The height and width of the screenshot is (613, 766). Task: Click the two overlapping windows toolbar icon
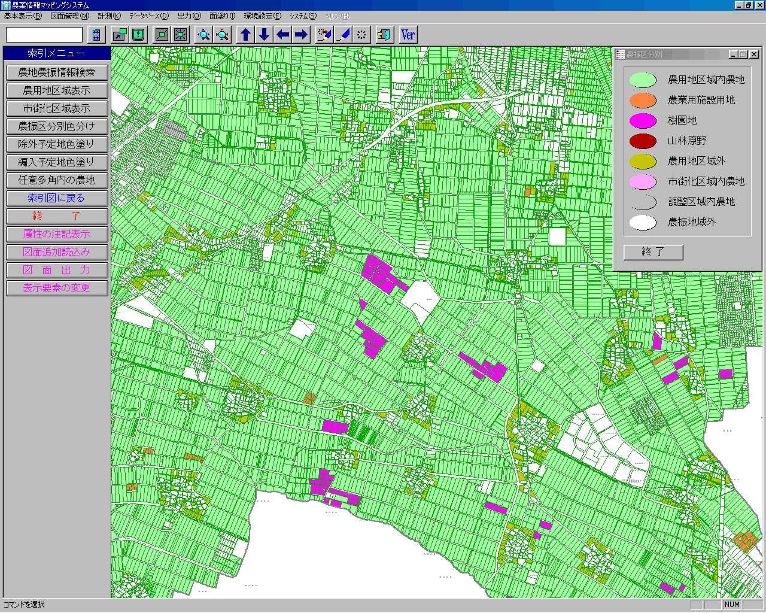pos(120,35)
